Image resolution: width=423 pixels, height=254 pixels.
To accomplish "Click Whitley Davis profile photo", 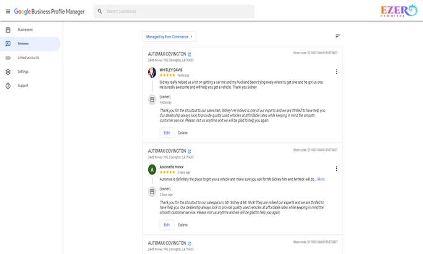I will [x=152, y=73].
